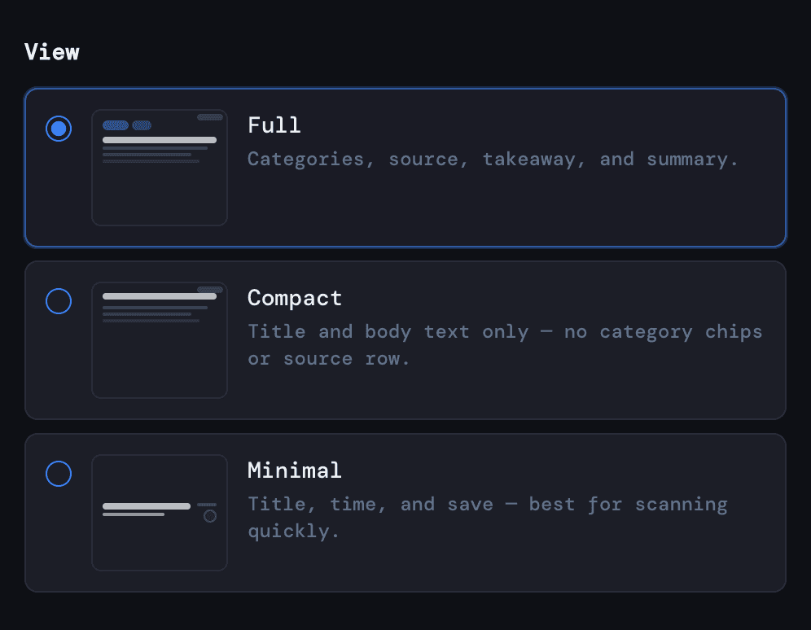811x630 pixels.
Task: Click the second blue category chip in Full preview
Action: point(142,125)
